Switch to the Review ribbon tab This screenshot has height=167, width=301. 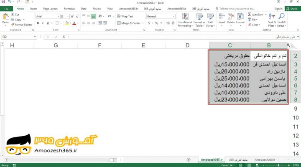[x=97, y=9]
